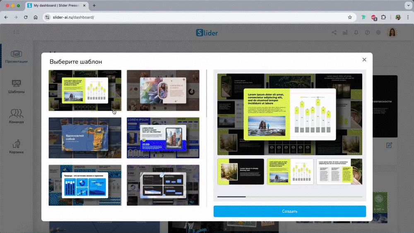Open the Шаблоны sidebar section
Viewport: 414px width, 233px height.
[x=16, y=87]
